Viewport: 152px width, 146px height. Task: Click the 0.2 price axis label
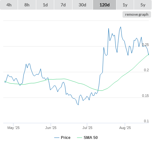point(146,70)
